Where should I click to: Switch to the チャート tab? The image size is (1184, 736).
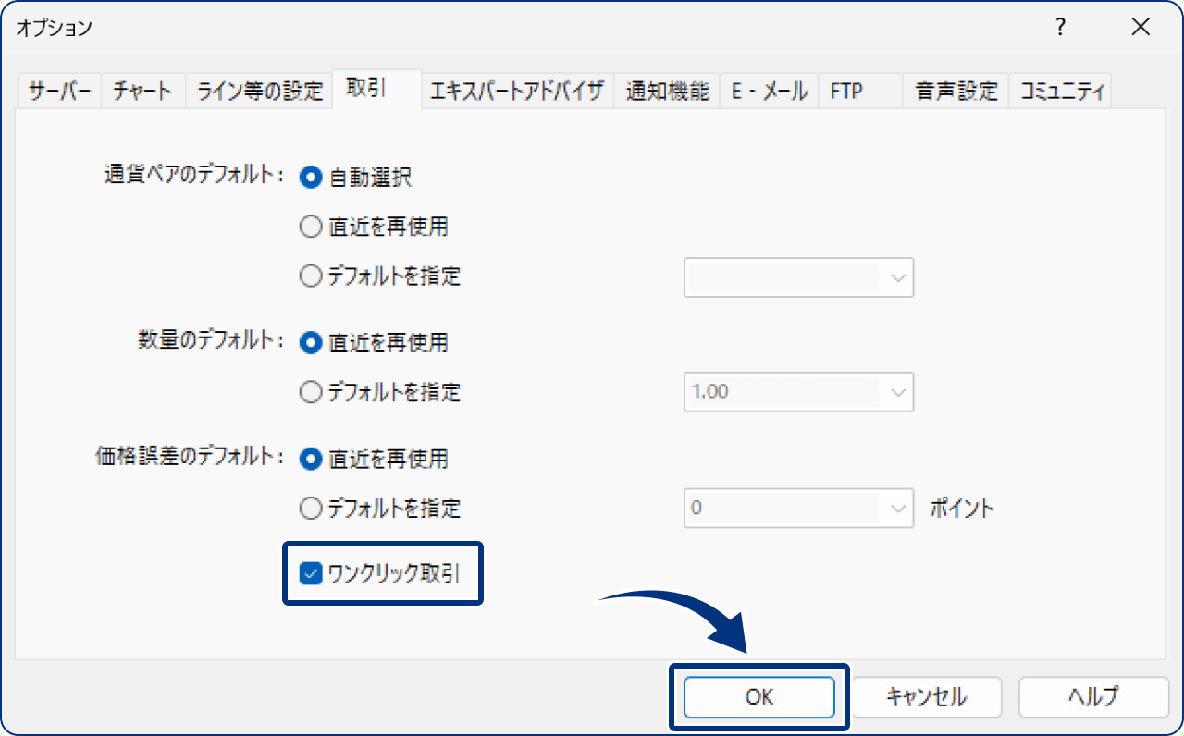coord(143,90)
